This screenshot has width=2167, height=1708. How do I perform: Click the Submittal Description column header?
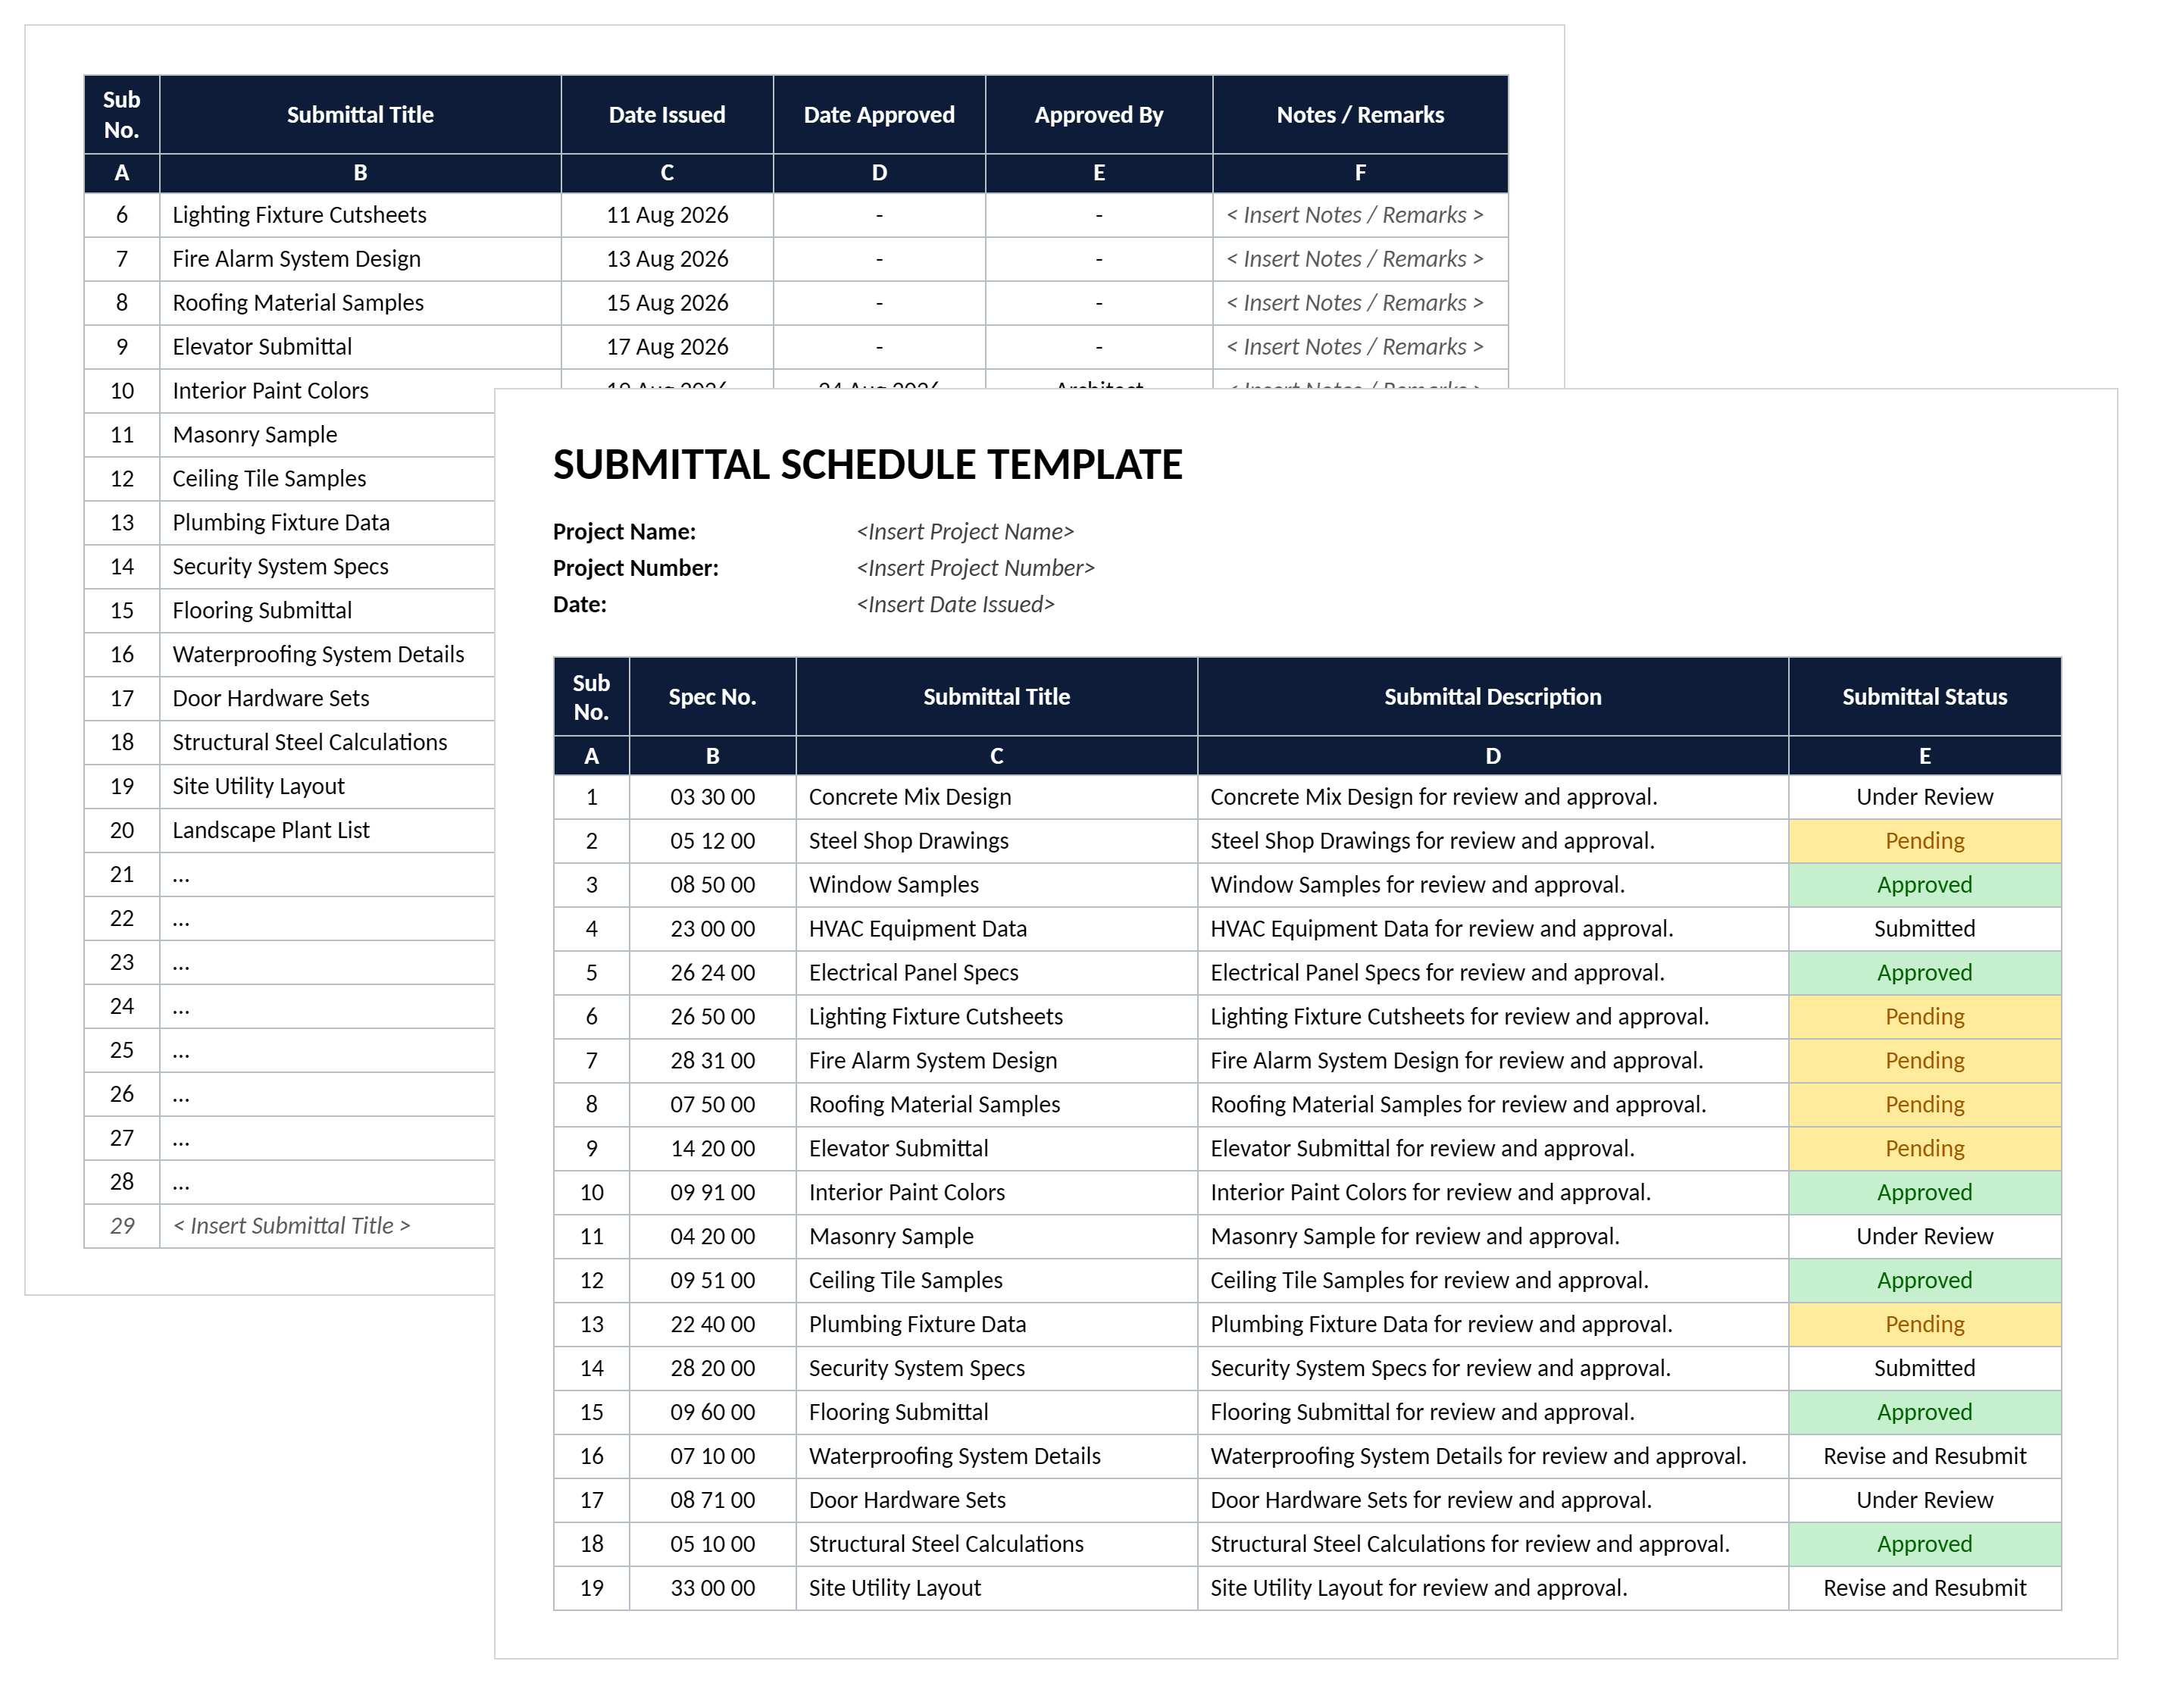pos(1492,697)
